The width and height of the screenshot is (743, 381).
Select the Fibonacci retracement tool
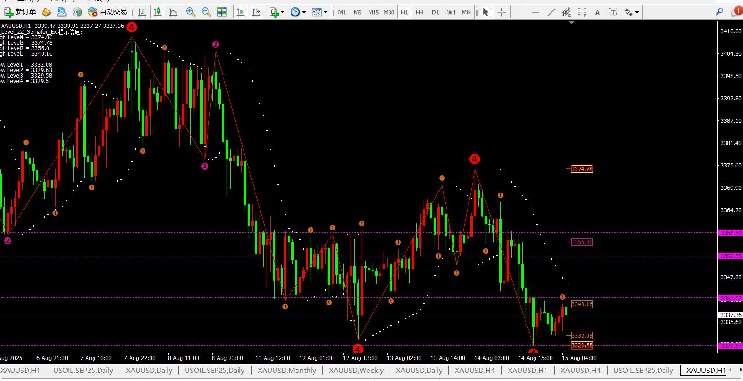tap(582, 12)
